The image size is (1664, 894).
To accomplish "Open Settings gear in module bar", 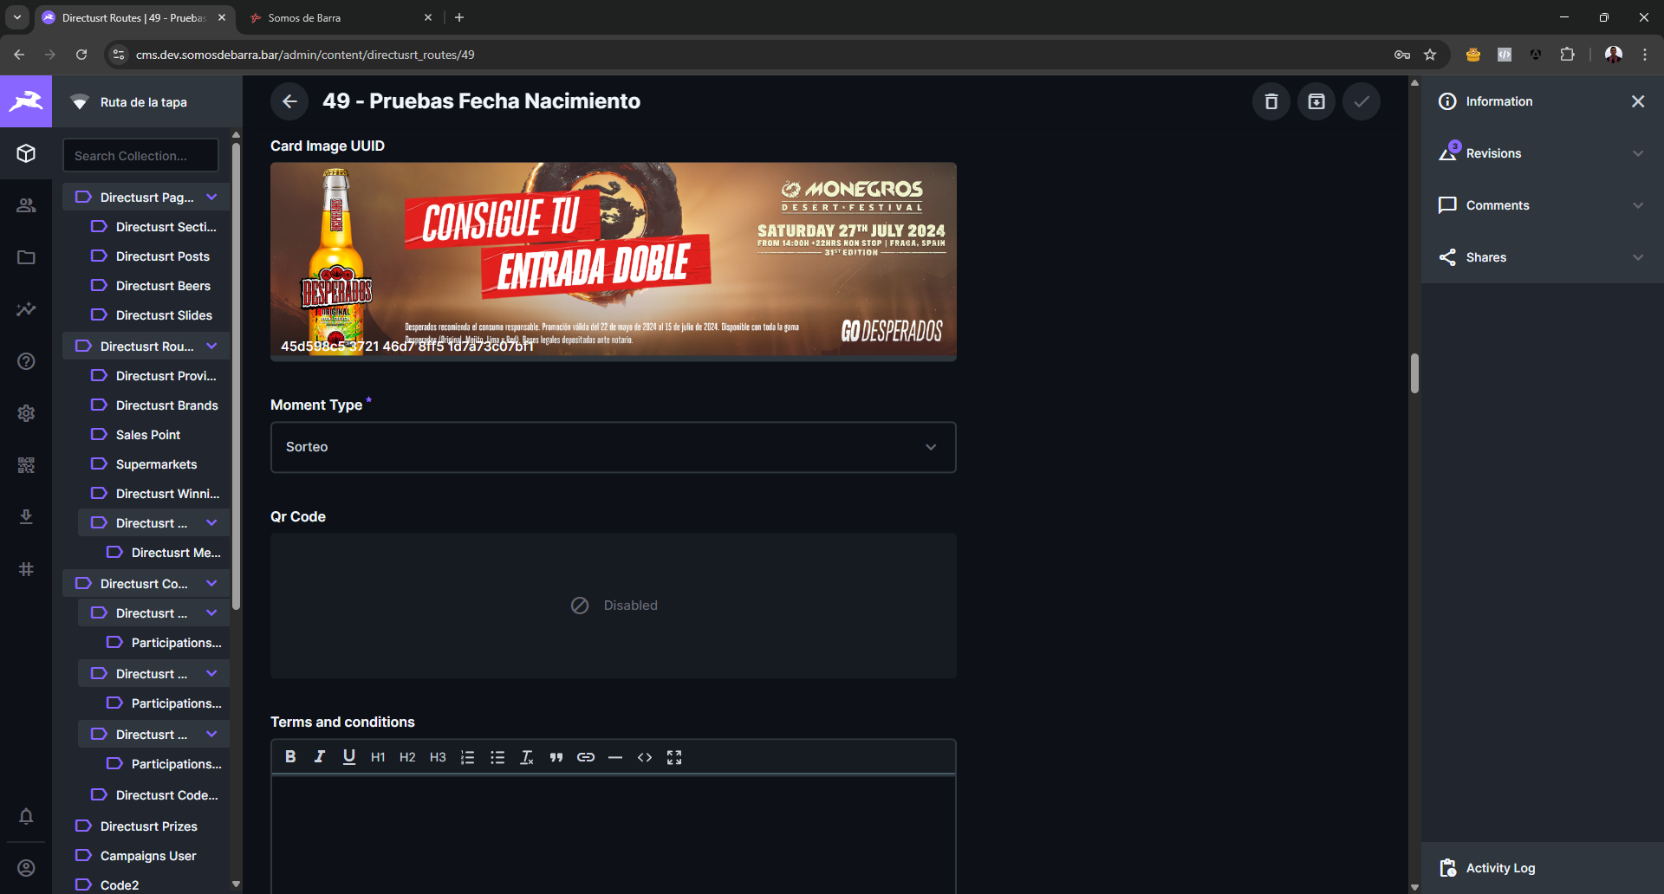I will 26,413.
